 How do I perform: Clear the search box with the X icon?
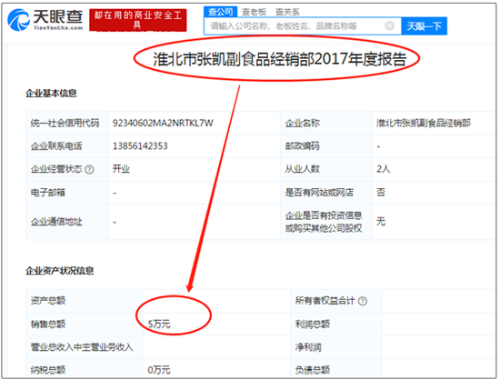pos(389,25)
